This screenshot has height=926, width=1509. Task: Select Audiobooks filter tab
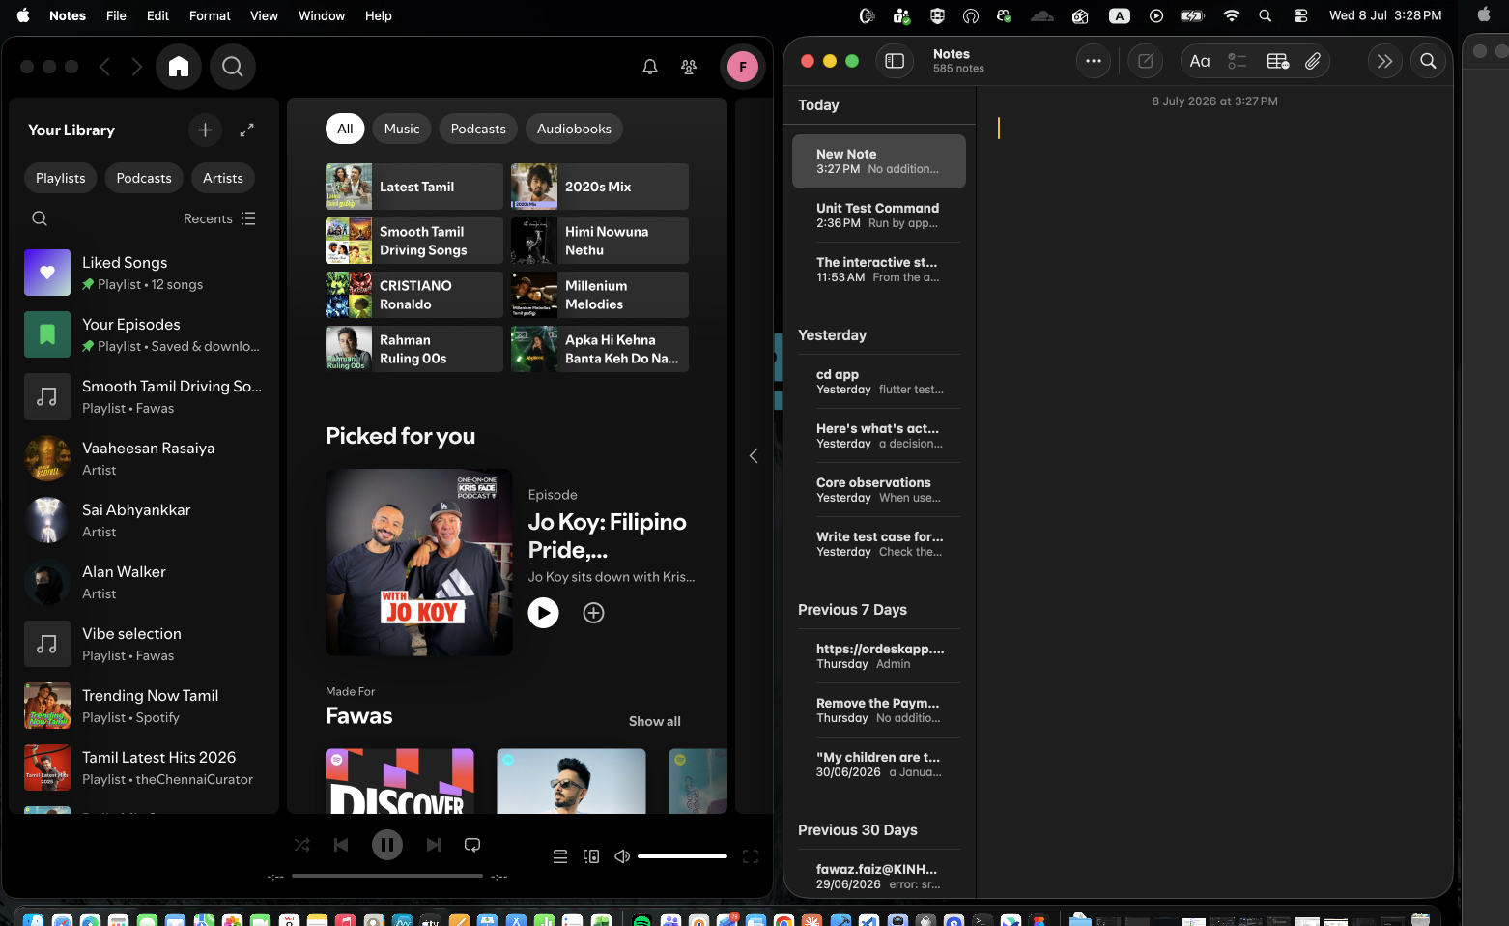pyautogui.click(x=574, y=129)
